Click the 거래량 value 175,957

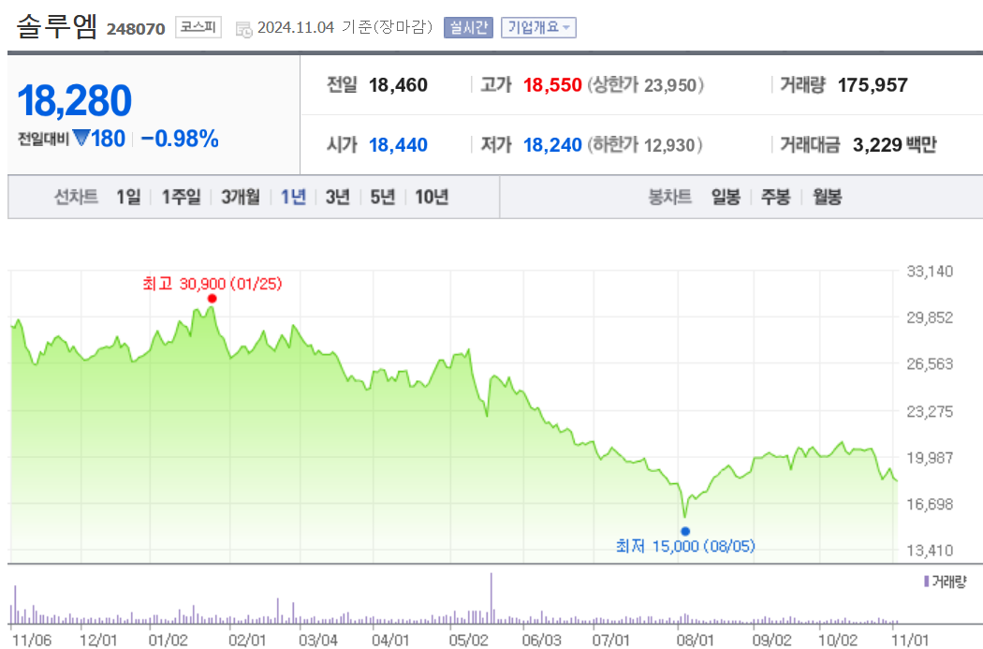click(x=873, y=84)
